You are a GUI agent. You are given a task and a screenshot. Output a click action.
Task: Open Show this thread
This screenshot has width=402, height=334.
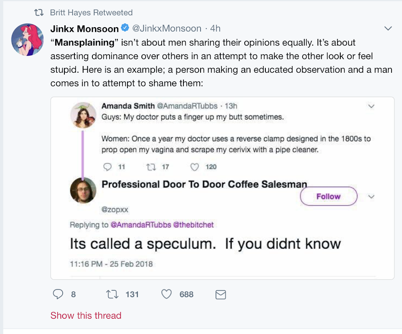[86, 316]
